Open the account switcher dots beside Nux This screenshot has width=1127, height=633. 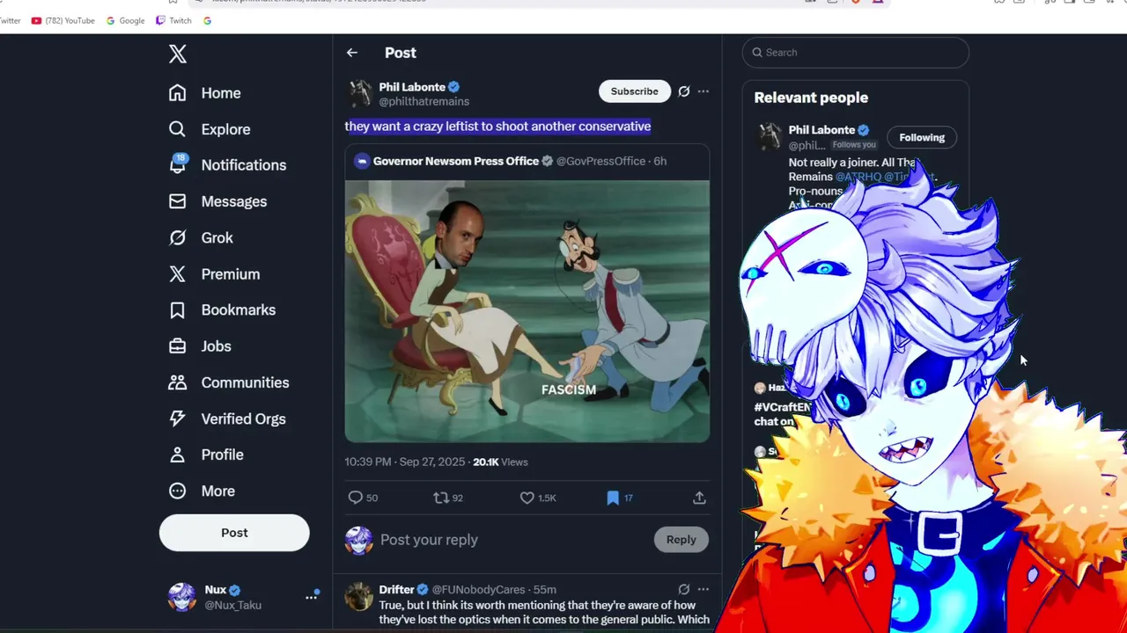[x=311, y=596]
